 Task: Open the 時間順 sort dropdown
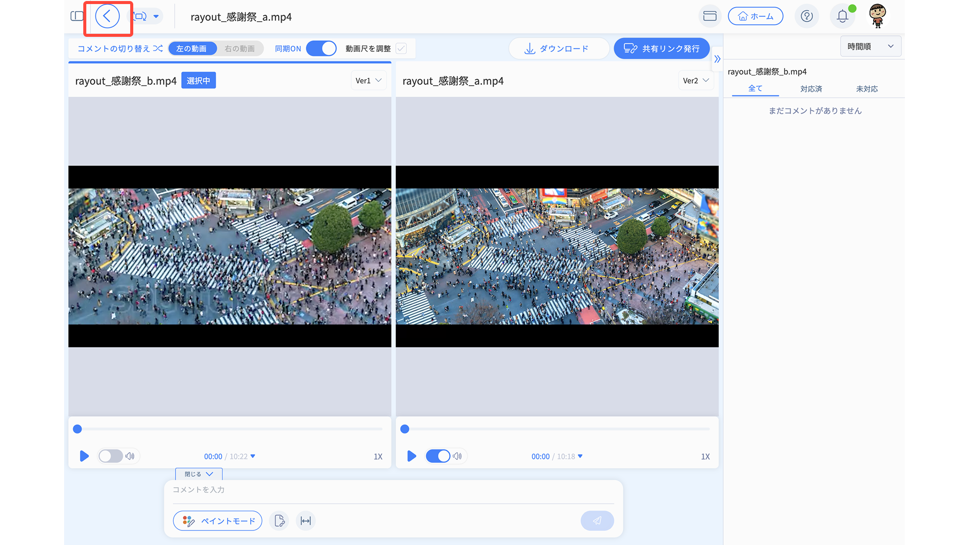[870, 46]
